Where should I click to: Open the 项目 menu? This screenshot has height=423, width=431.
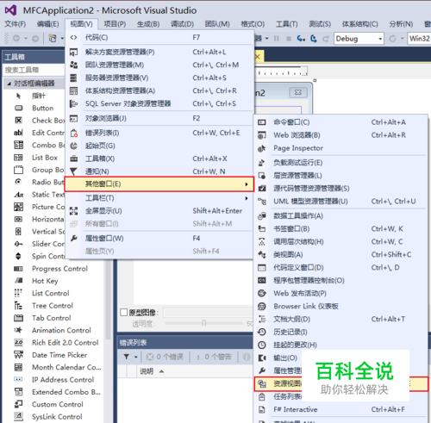(115, 24)
